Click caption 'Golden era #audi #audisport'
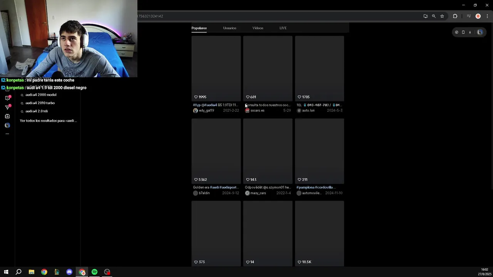 pyautogui.click(x=216, y=187)
